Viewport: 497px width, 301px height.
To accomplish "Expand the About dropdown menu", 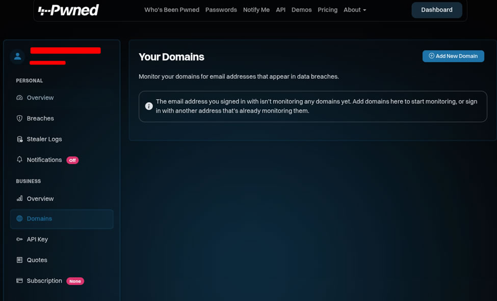I will pos(354,10).
